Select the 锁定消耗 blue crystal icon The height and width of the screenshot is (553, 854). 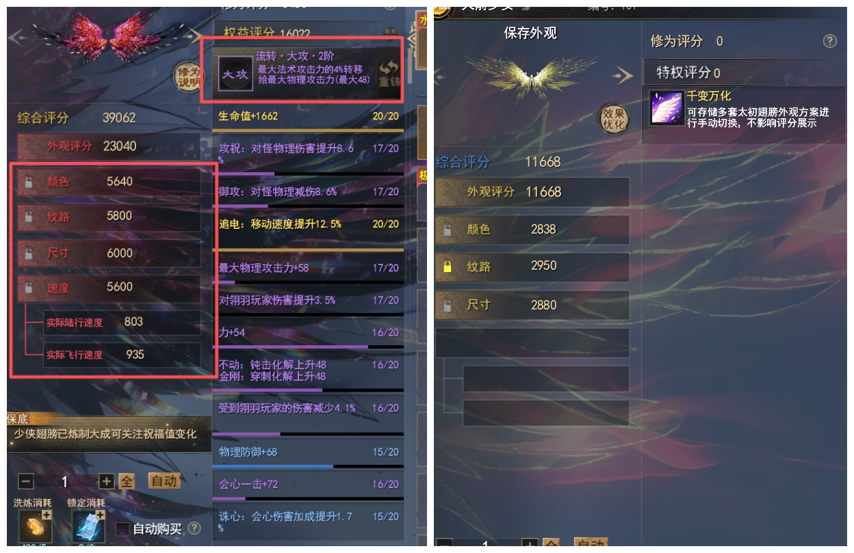click(88, 526)
